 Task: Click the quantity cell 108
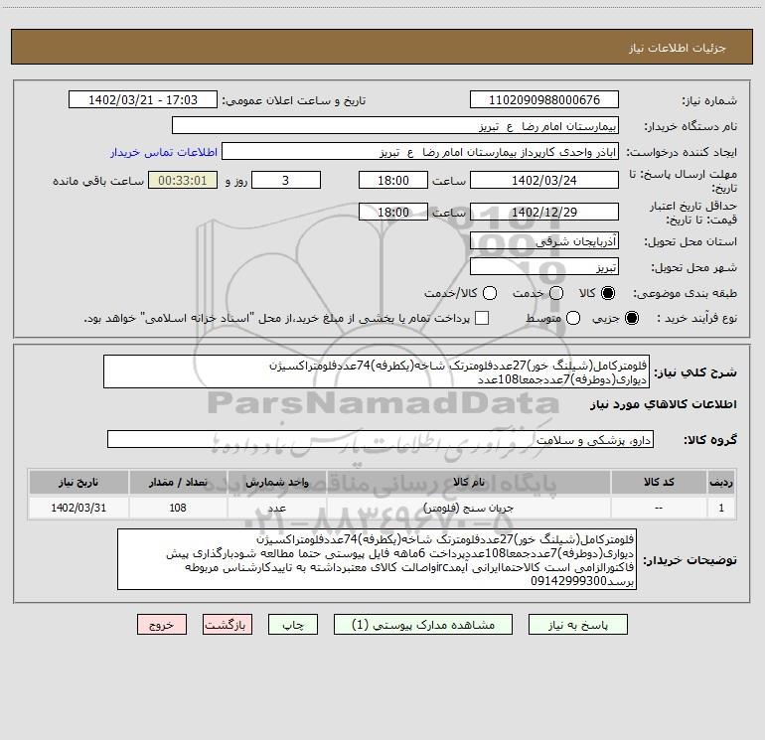point(178,508)
